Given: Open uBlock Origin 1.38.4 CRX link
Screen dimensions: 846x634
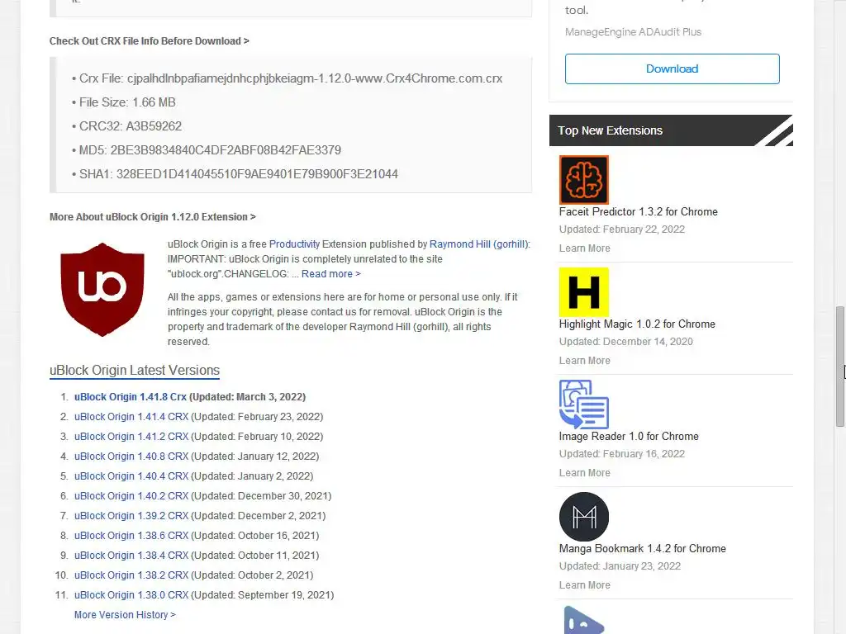Looking at the screenshot, I should click(x=131, y=556).
